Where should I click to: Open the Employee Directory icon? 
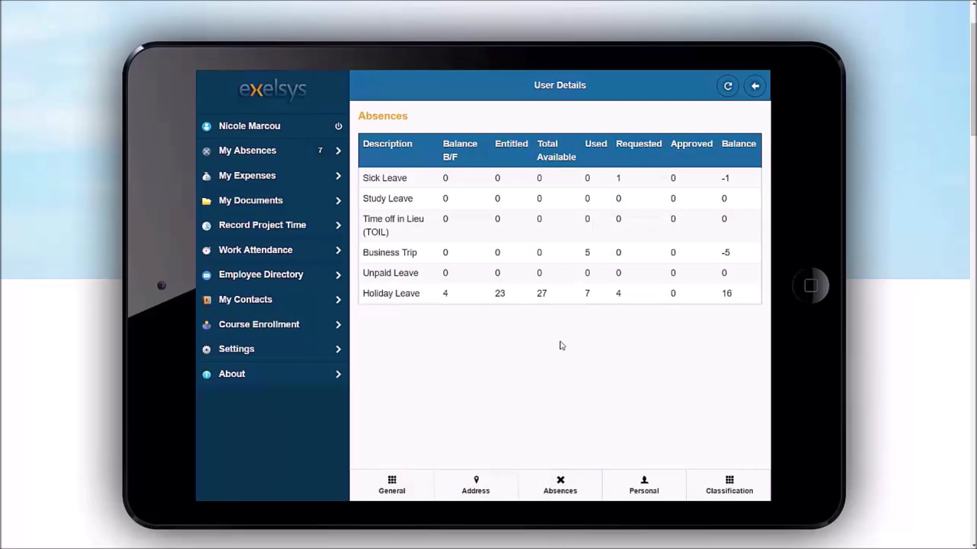pyautogui.click(x=207, y=275)
